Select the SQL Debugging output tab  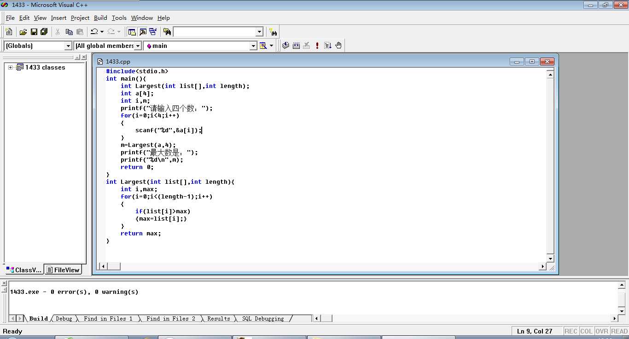[x=262, y=318]
